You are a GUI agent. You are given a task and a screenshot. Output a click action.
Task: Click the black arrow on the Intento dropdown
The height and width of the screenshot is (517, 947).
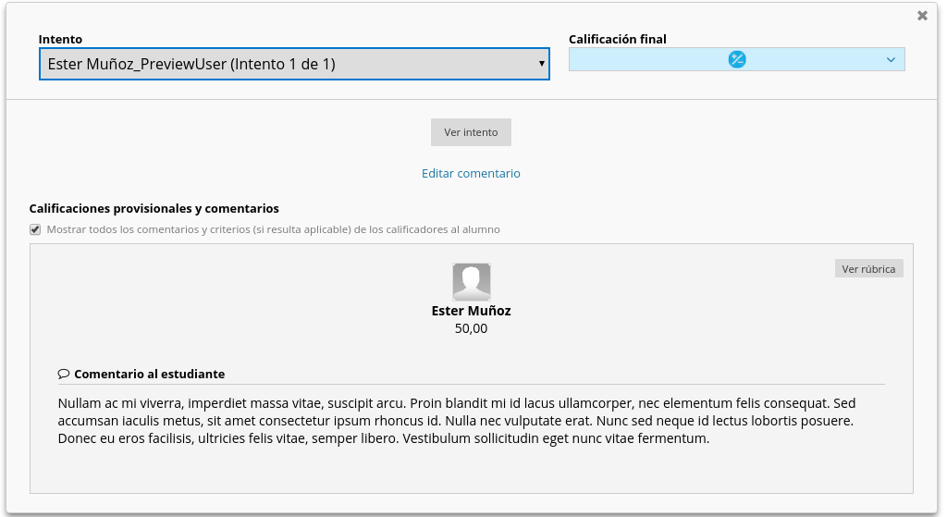[541, 64]
